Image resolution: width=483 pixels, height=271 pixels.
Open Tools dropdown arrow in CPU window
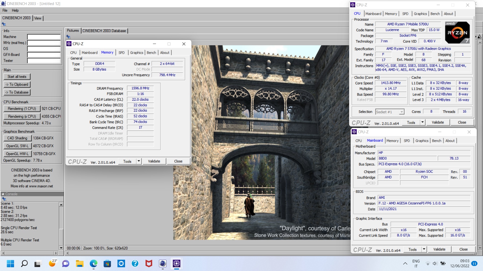click(422, 122)
